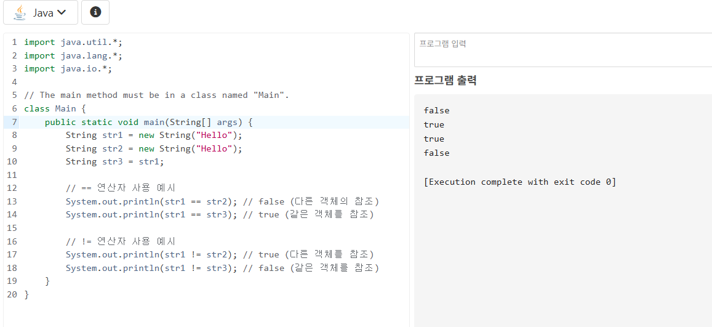The width and height of the screenshot is (712, 327).
Task: Click the Java coffee cup logo
Action: [20, 13]
